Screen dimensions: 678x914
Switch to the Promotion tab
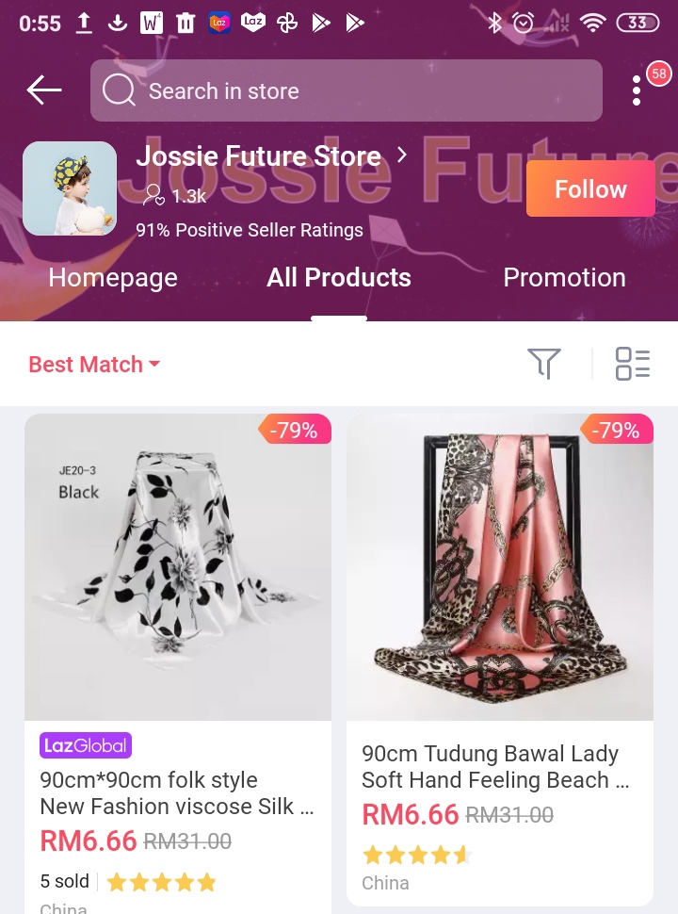564,277
